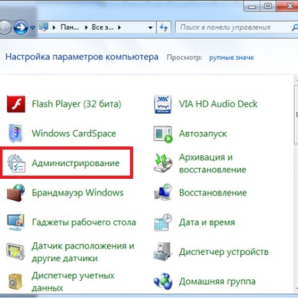Open the Архивация и восстановление icon
The width and height of the screenshot is (298, 298).
click(163, 163)
